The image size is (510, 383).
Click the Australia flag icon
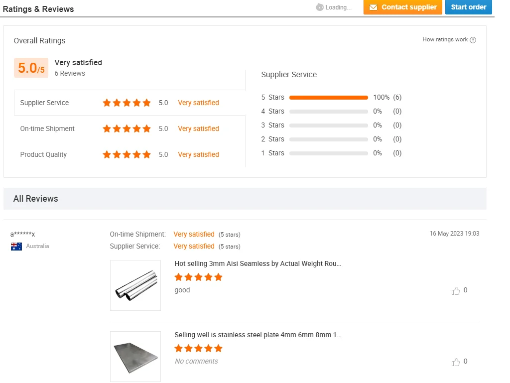coord(16,247)
